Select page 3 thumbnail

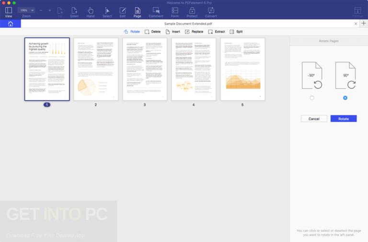[145, 69]
